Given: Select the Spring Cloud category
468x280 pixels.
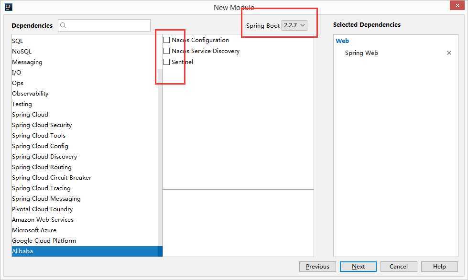Looking at the screenshot, I should pyautogui.click(x=85, y=115).
